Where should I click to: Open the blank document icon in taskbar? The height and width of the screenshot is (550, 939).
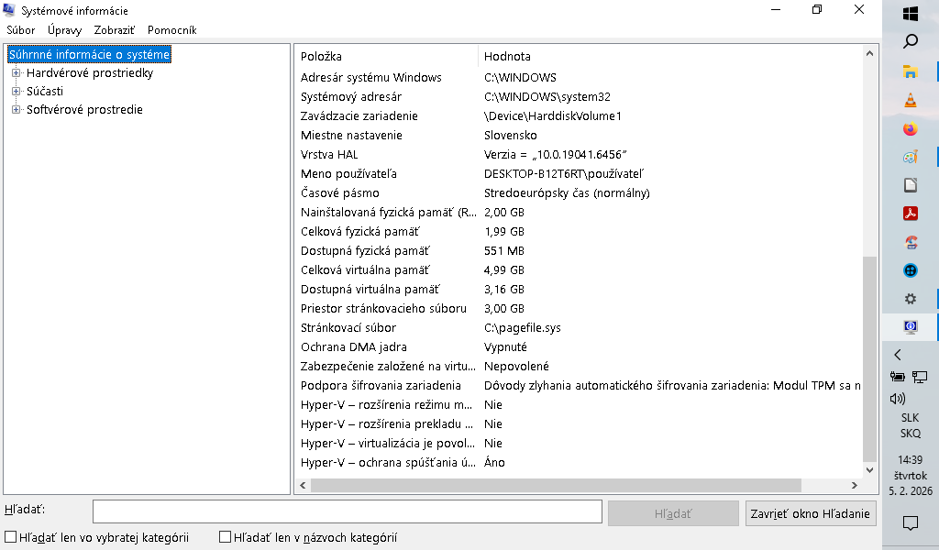click(x=911, y=185)
